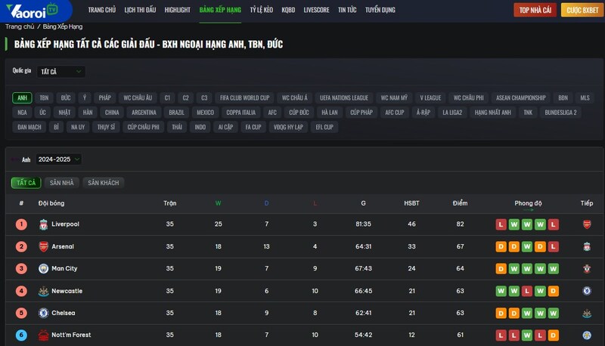
Task: Click next-opponent crest in Man City row
Action: pyautogui.click(x=587, y=268)
